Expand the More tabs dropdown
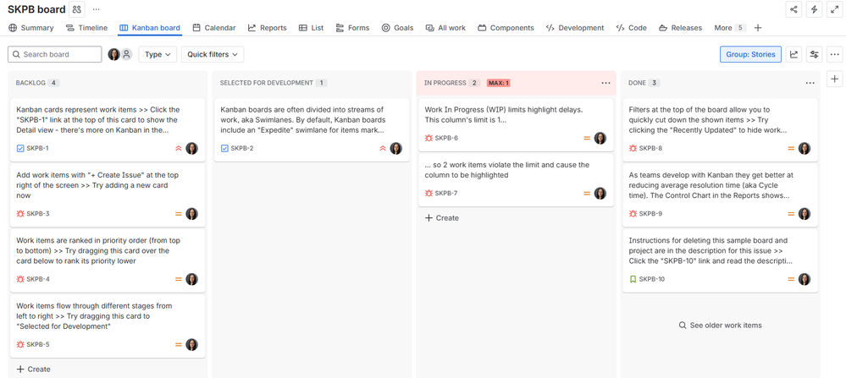The image size is (846, 378). tap(730, 28)
